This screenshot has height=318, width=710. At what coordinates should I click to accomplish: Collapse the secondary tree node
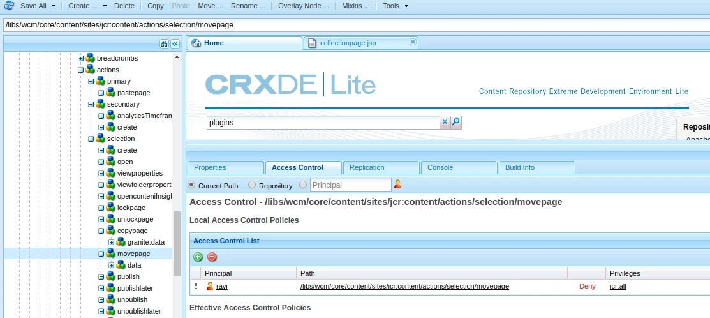coord(91,104)
